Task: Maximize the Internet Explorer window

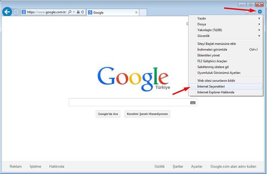Action: pos(251,5)
